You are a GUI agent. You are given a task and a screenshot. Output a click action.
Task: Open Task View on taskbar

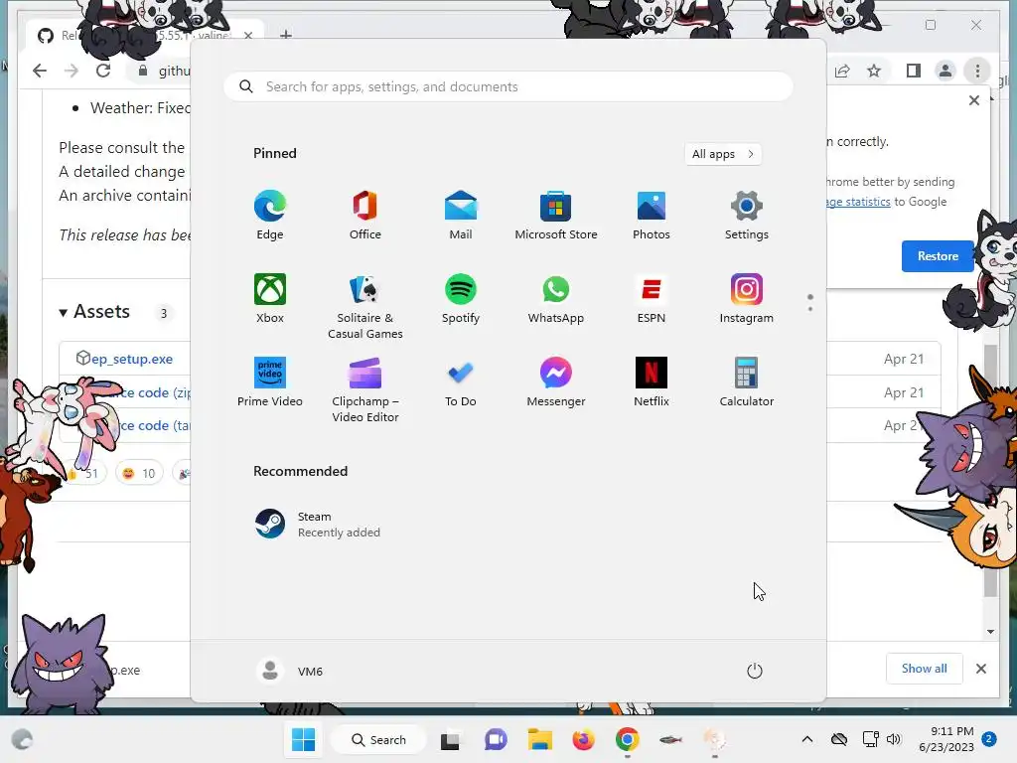(x=450, y=739)
